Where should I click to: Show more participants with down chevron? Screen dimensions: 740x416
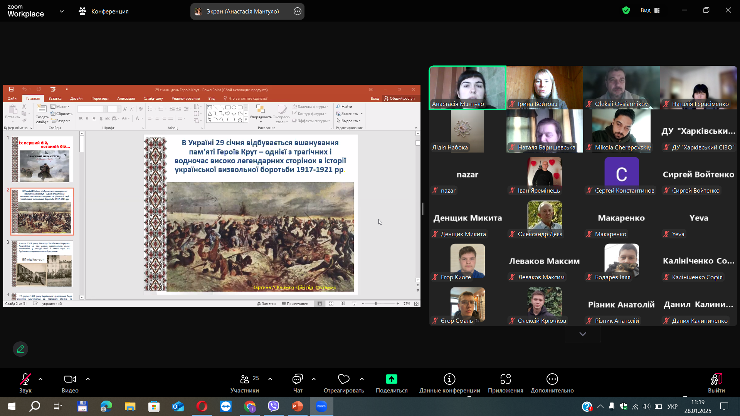(x=583, y=334)
